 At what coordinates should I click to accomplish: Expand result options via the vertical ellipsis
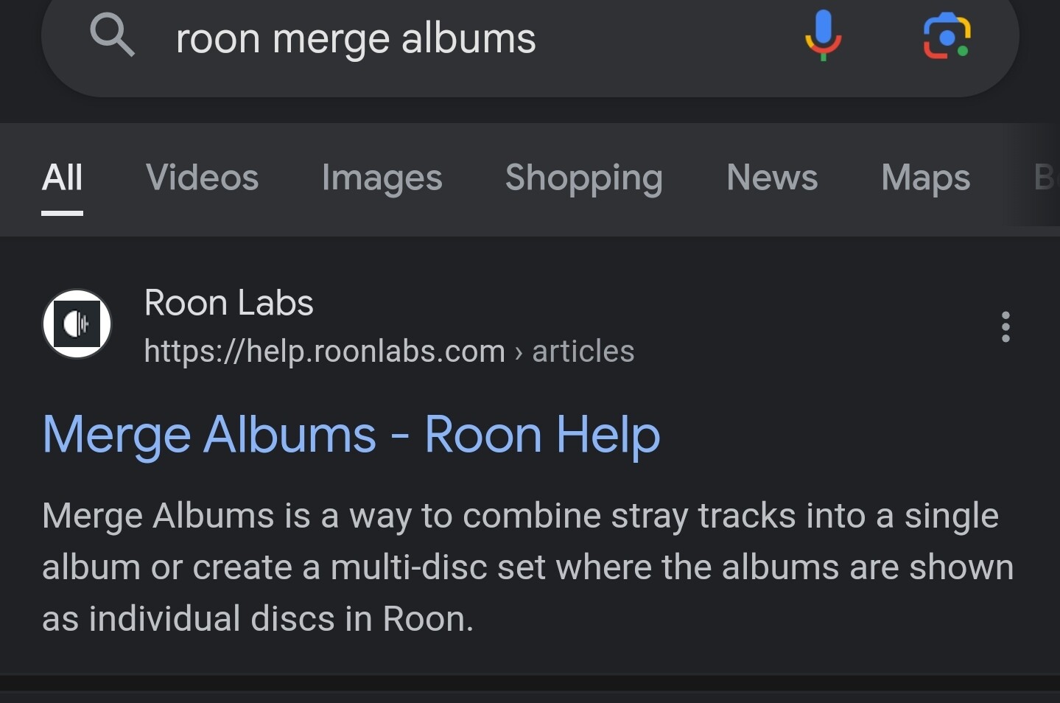(1005, 327)
